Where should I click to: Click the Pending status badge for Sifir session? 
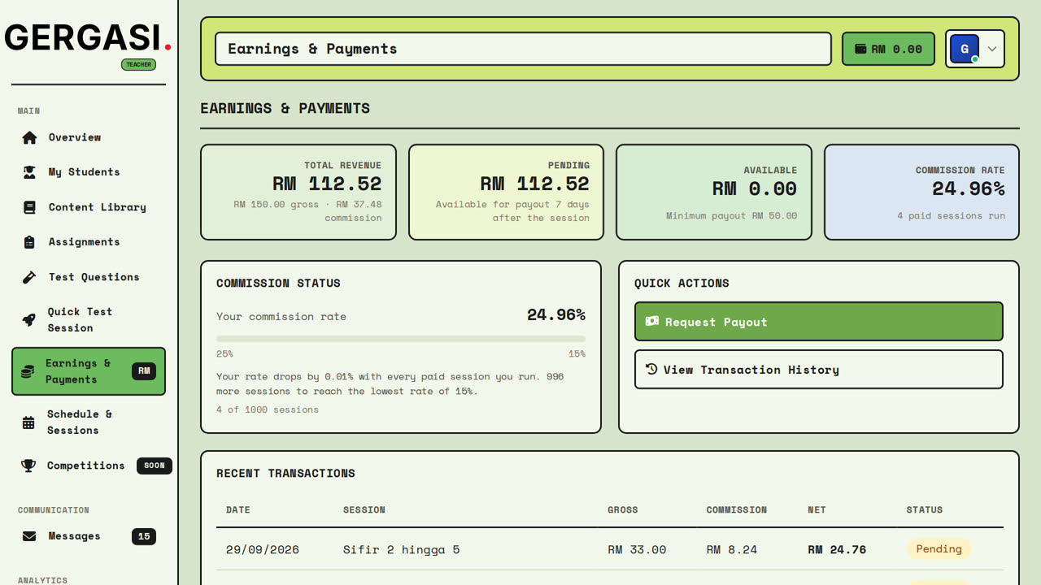[939, 549]
